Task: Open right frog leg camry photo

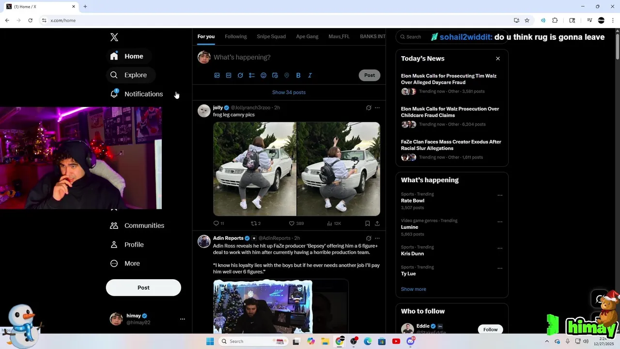Action: [339, 169]
